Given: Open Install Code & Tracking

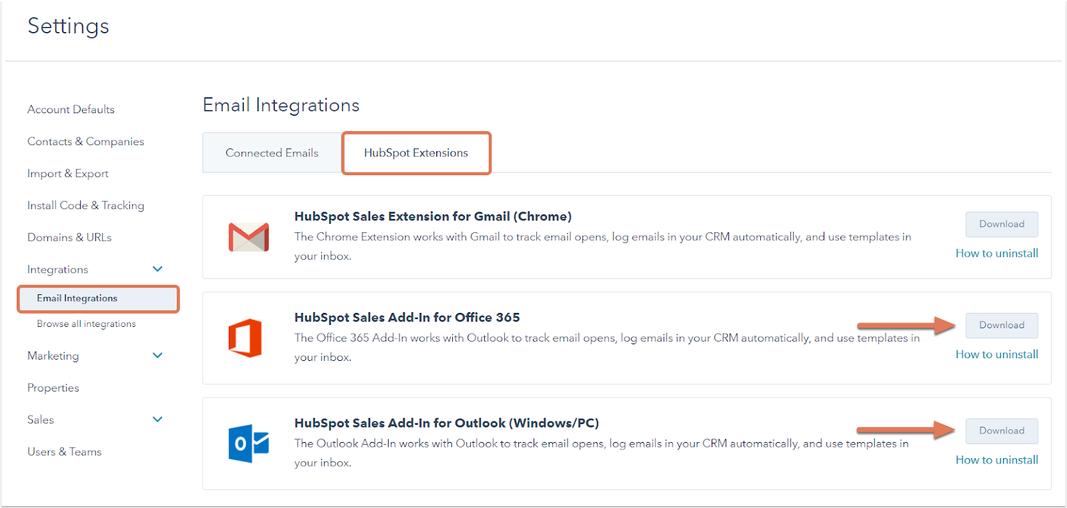Looking at the screenshot, I should (85, 205).
